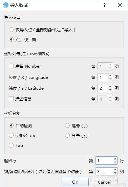Viewport: 128px width, 187px height.
Task: Increase the 起始行 start row value
Action: tap(115, 159)
